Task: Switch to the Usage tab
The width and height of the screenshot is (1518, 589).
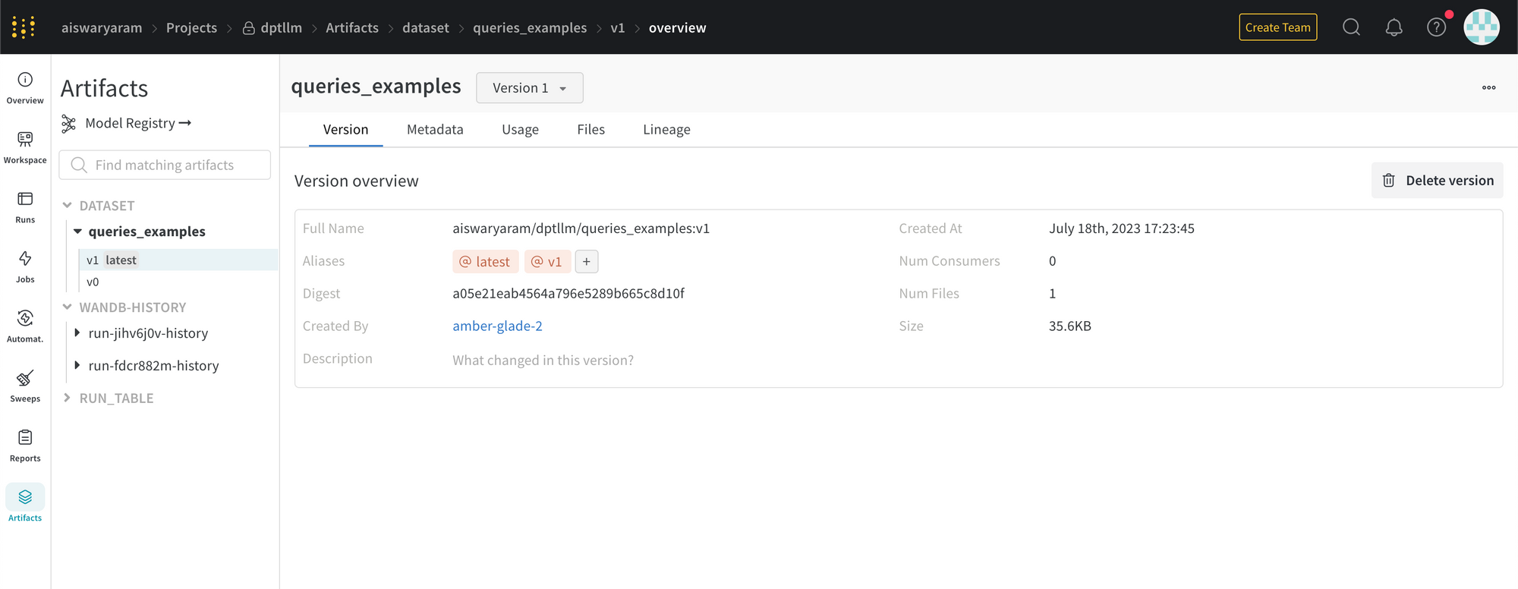Action: [520, 130]
